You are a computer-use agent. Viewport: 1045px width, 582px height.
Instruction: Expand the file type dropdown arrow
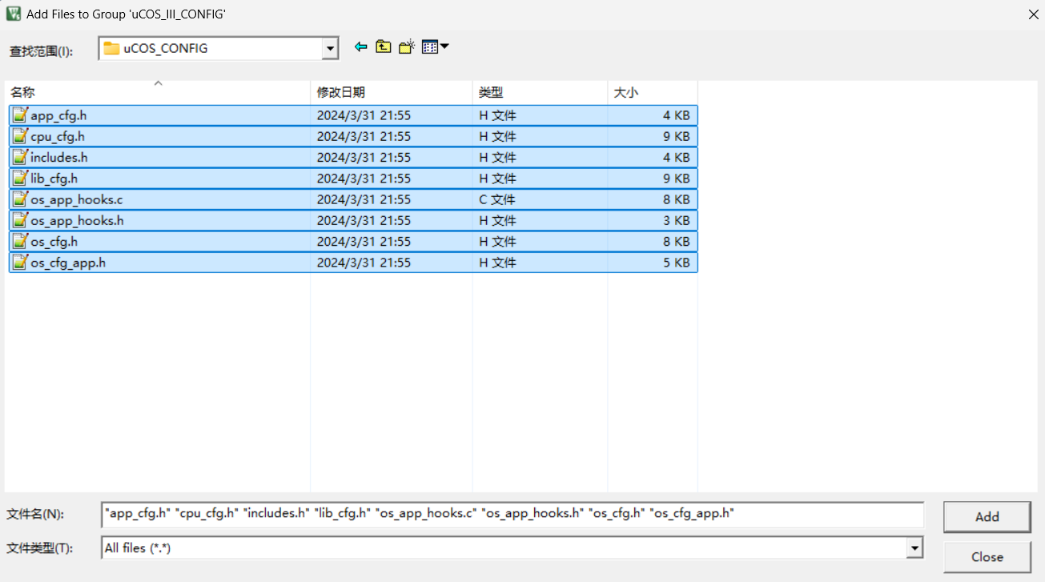(914, 548)
